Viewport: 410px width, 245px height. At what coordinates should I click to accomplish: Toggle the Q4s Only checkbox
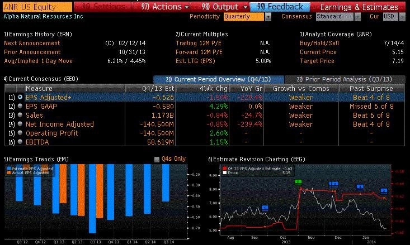(x=157, y=159)
